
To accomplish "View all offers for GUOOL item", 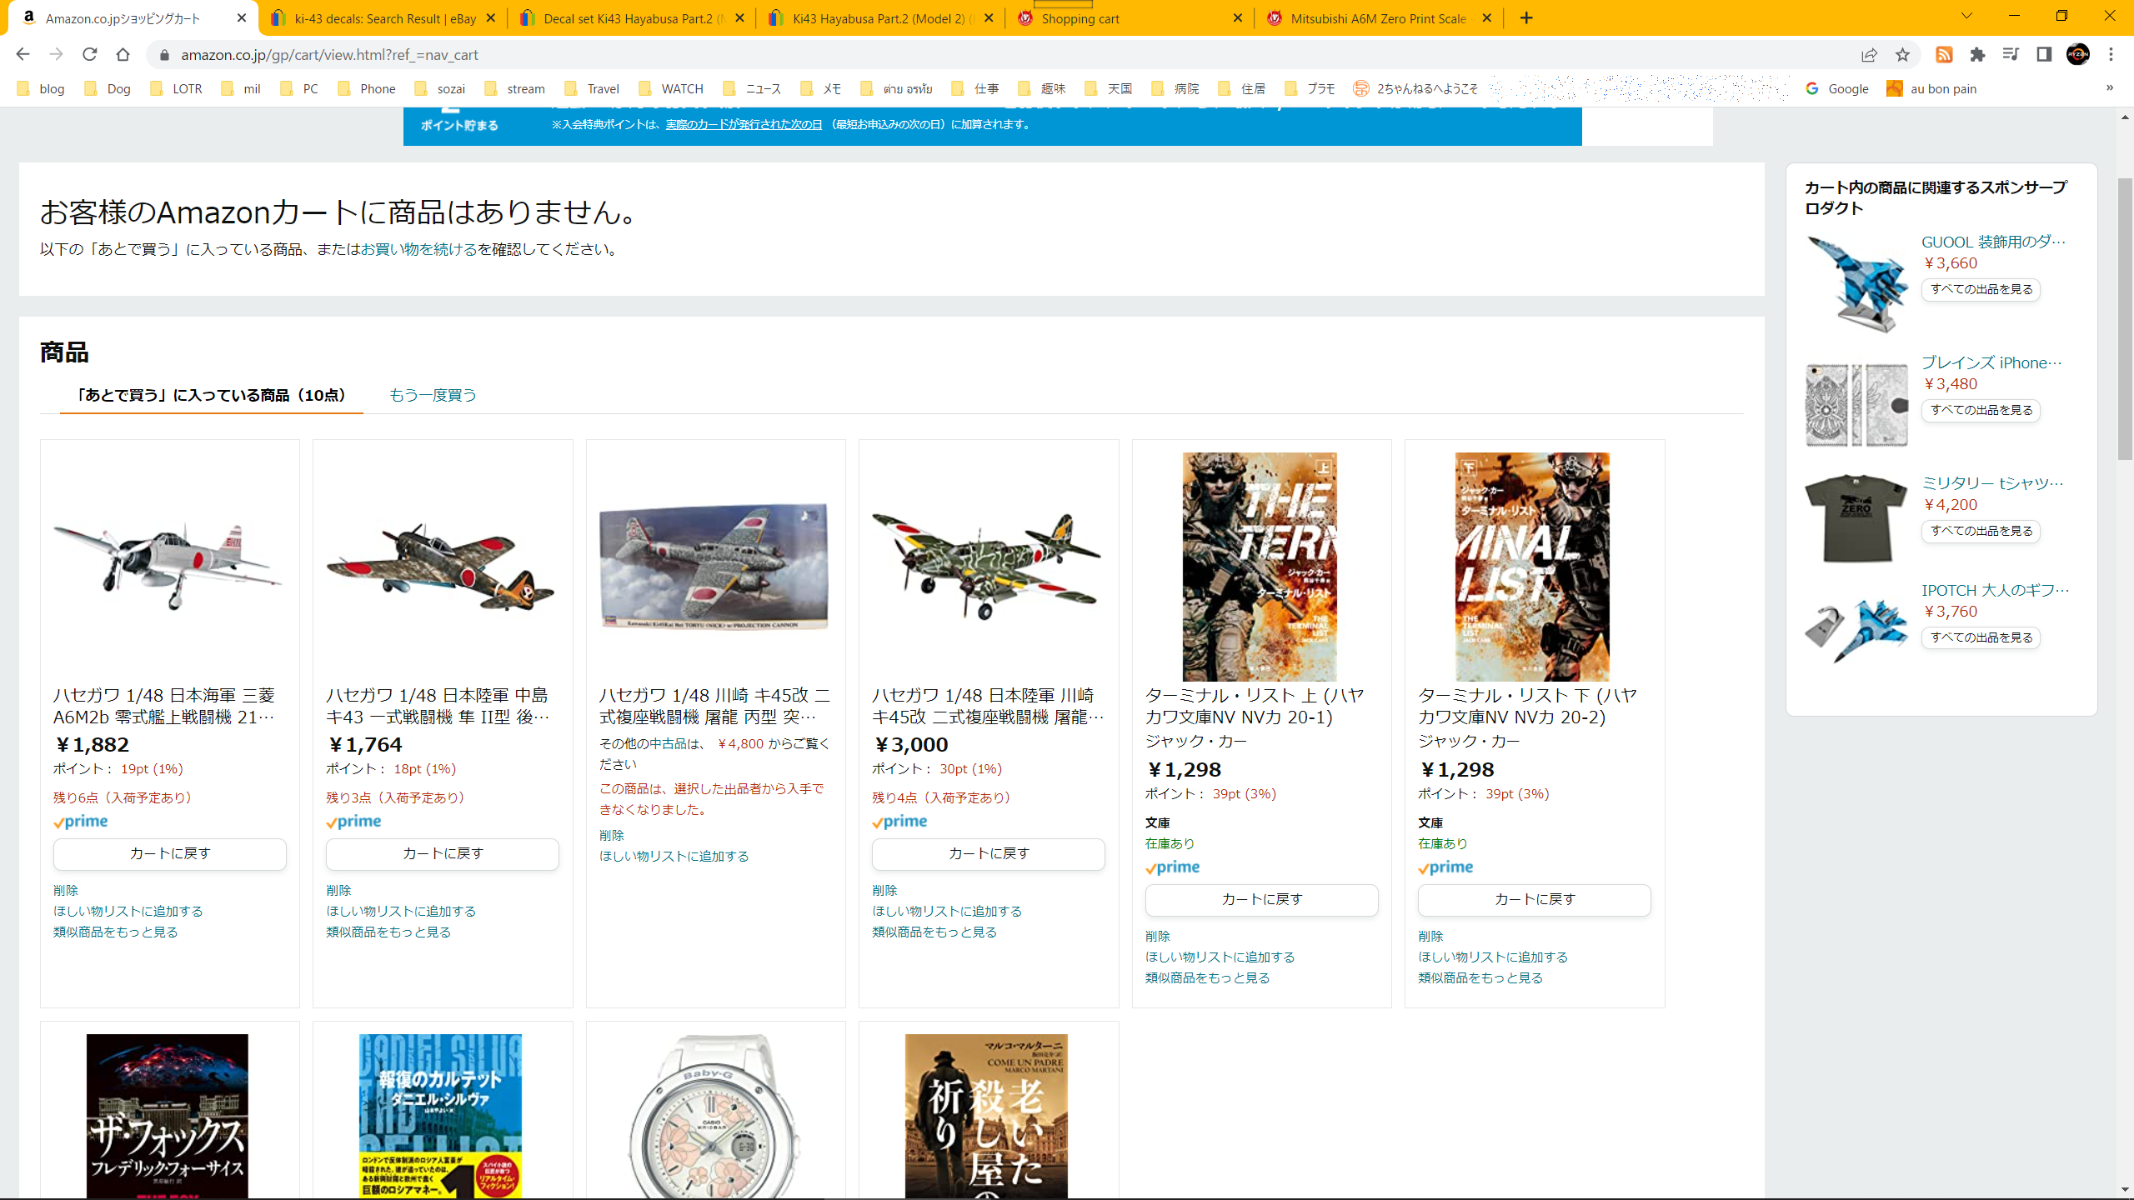I will pyautogui.click(x=1981, y=289).
